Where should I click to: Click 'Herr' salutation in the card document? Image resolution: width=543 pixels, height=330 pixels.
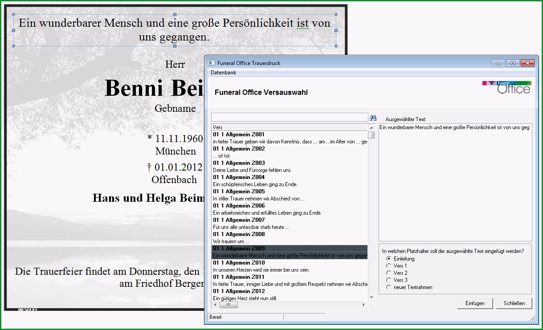175,65
